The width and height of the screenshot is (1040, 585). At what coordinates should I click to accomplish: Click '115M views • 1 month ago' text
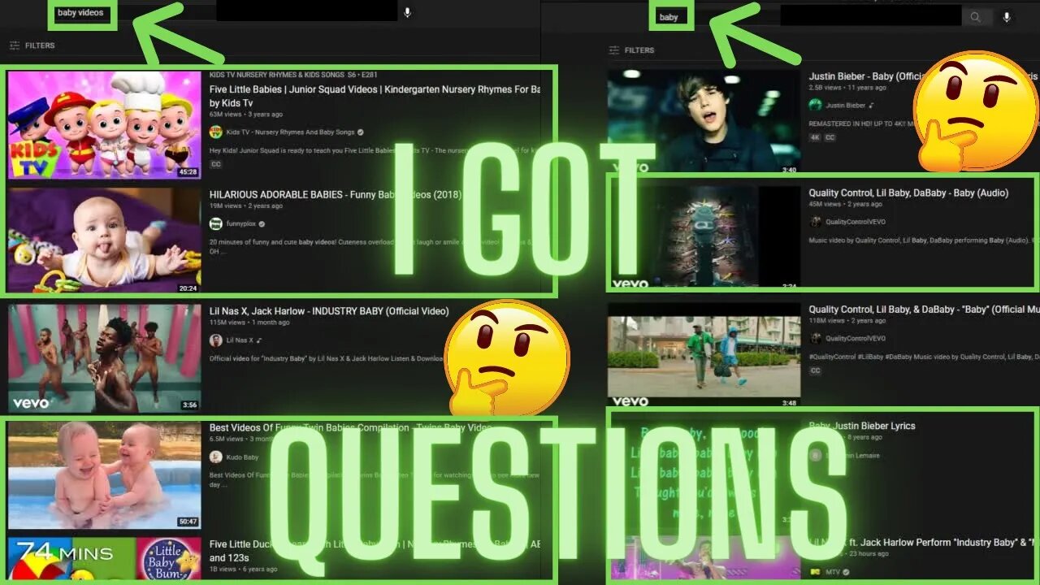(x=249, y=323)
